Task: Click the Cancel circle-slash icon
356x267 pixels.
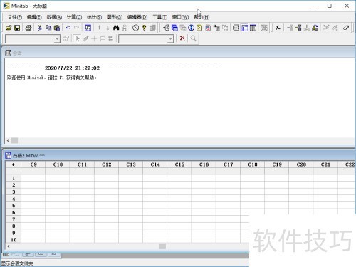Action: (x=136, y=28)
